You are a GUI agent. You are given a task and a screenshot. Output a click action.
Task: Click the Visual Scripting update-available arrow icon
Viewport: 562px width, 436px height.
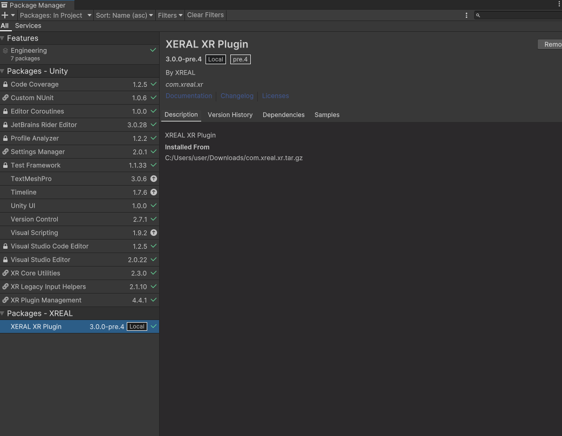point(153,233)
